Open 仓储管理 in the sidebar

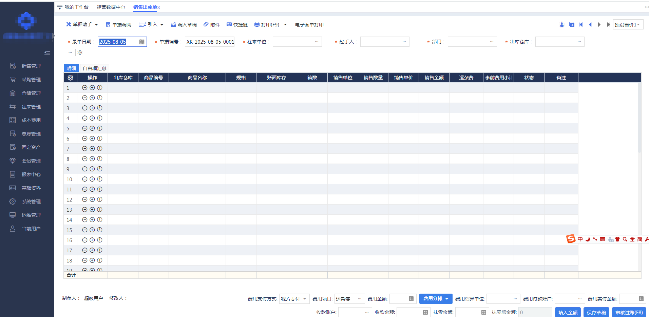31,93
